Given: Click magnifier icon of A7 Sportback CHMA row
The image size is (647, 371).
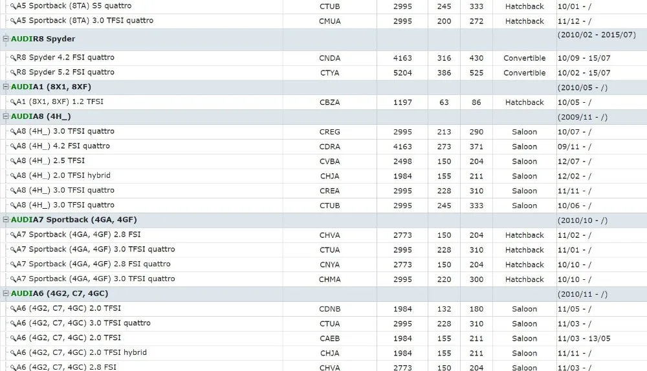Looking at the screenshot, I should (x=13, y=279).
